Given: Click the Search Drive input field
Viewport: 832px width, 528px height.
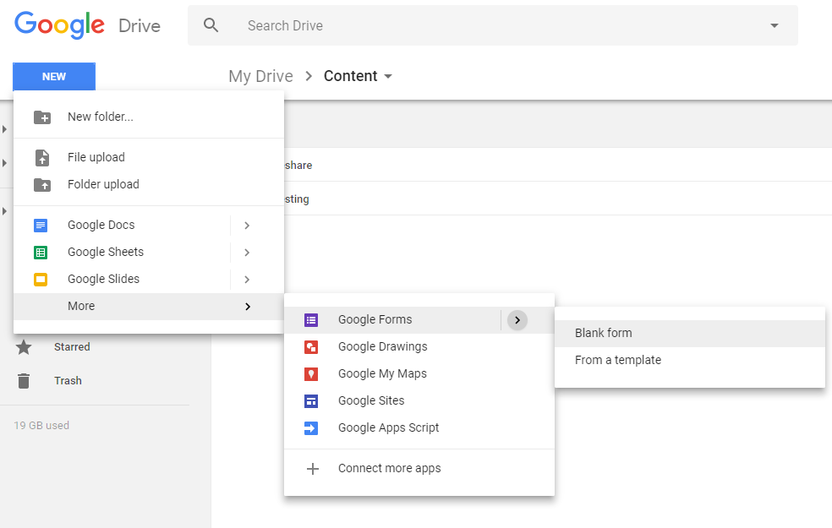Looking at the screenshot, I should (x=492, y=25).
